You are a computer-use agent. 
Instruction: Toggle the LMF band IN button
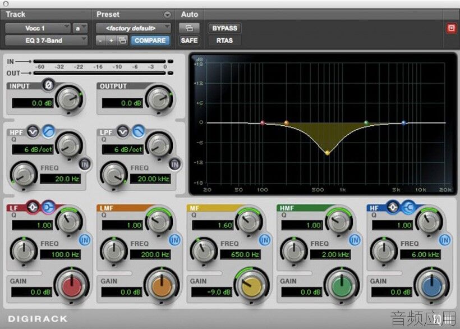(x=175, y=240)
